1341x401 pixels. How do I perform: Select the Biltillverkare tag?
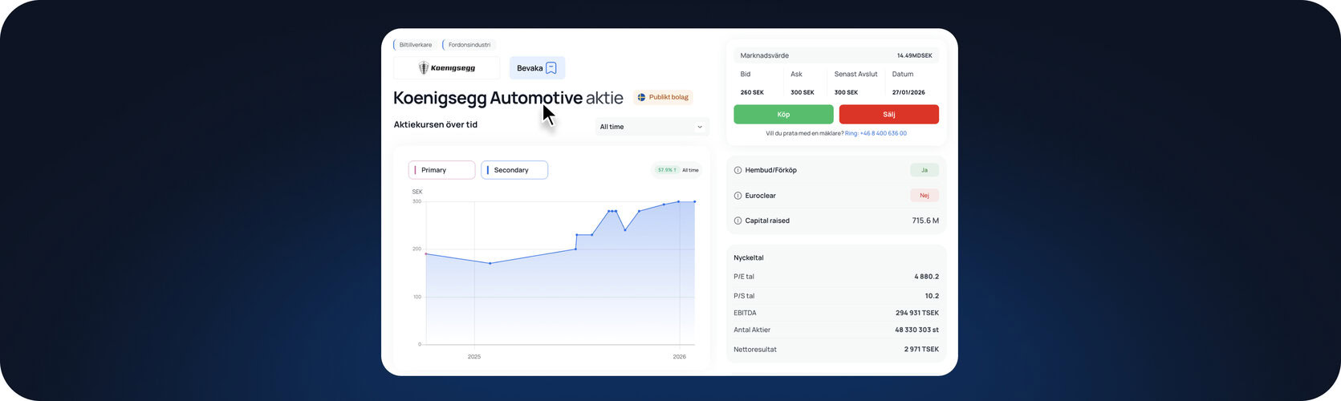(x=415, y=45)
